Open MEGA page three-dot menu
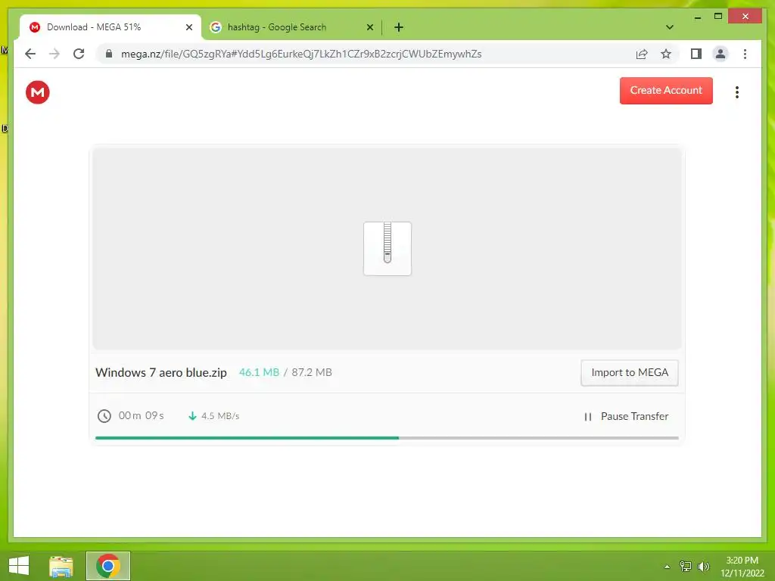This screenshot has height=581, width=775. coord(737,92)
